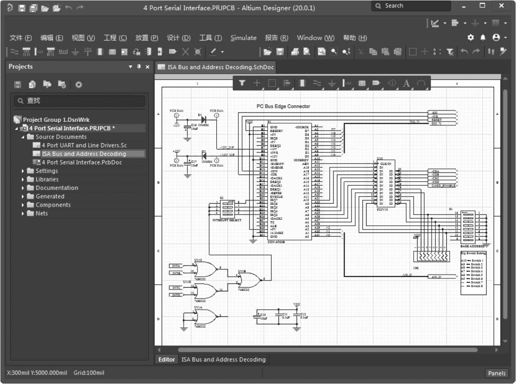
Task: Click the horizontal scrollbar below the schematic
Action: [328, 350]
